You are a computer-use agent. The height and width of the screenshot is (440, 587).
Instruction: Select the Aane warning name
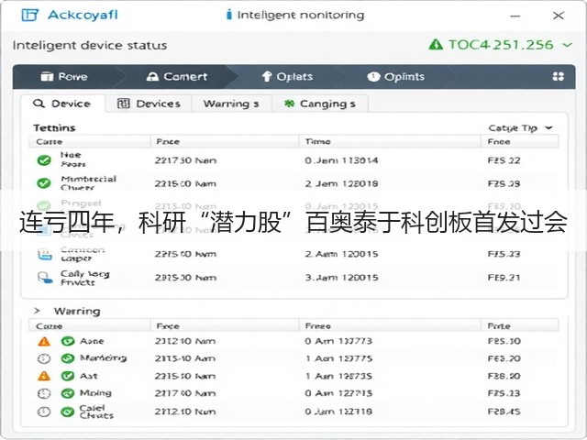click(92, 341)
